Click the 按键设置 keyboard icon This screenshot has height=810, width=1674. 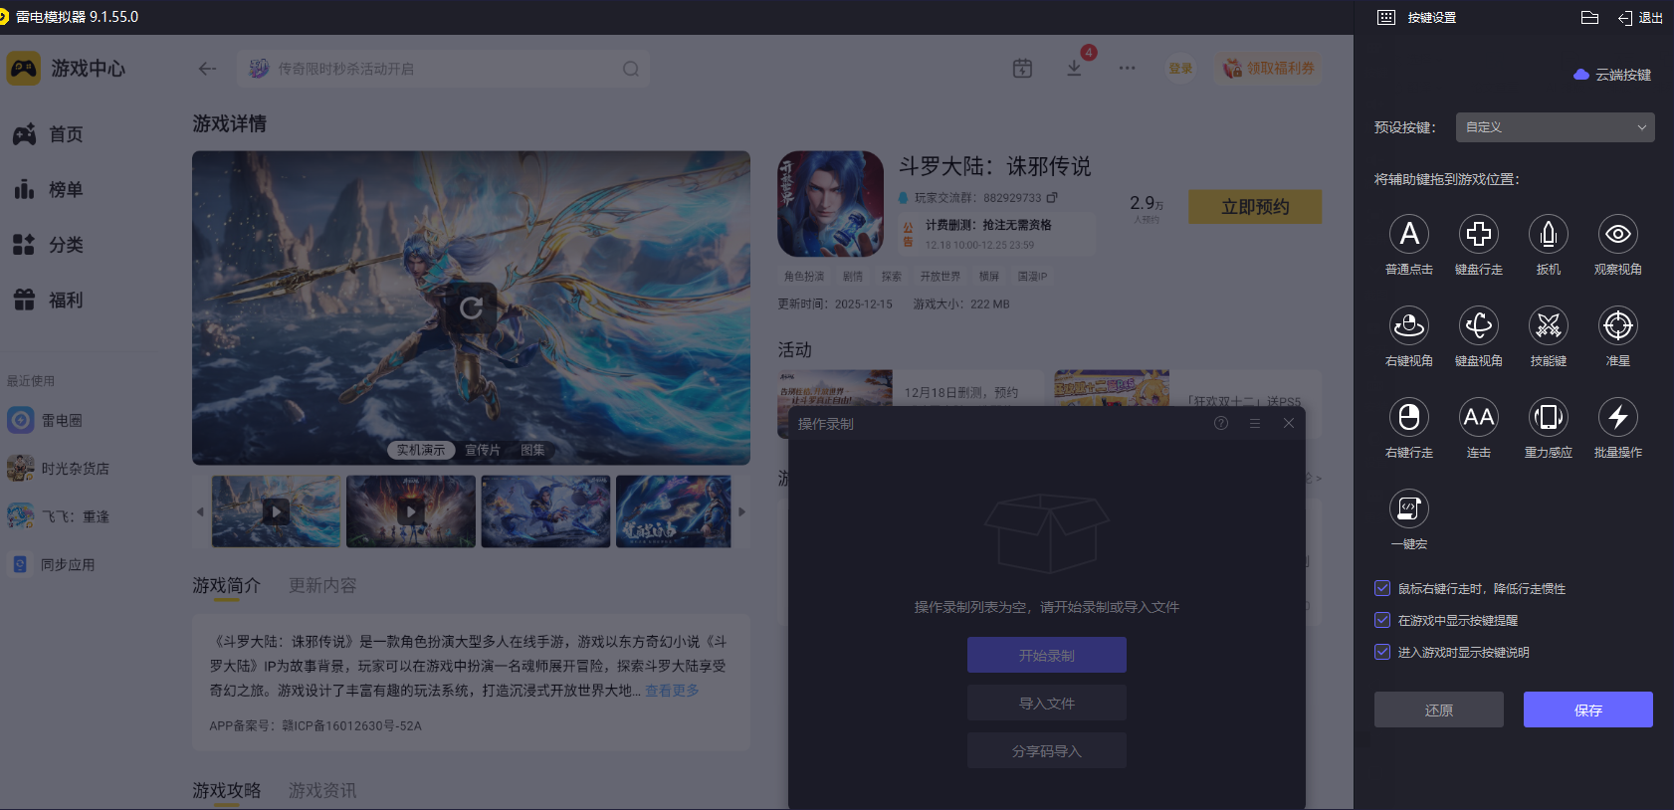[x=1386, y=18]
